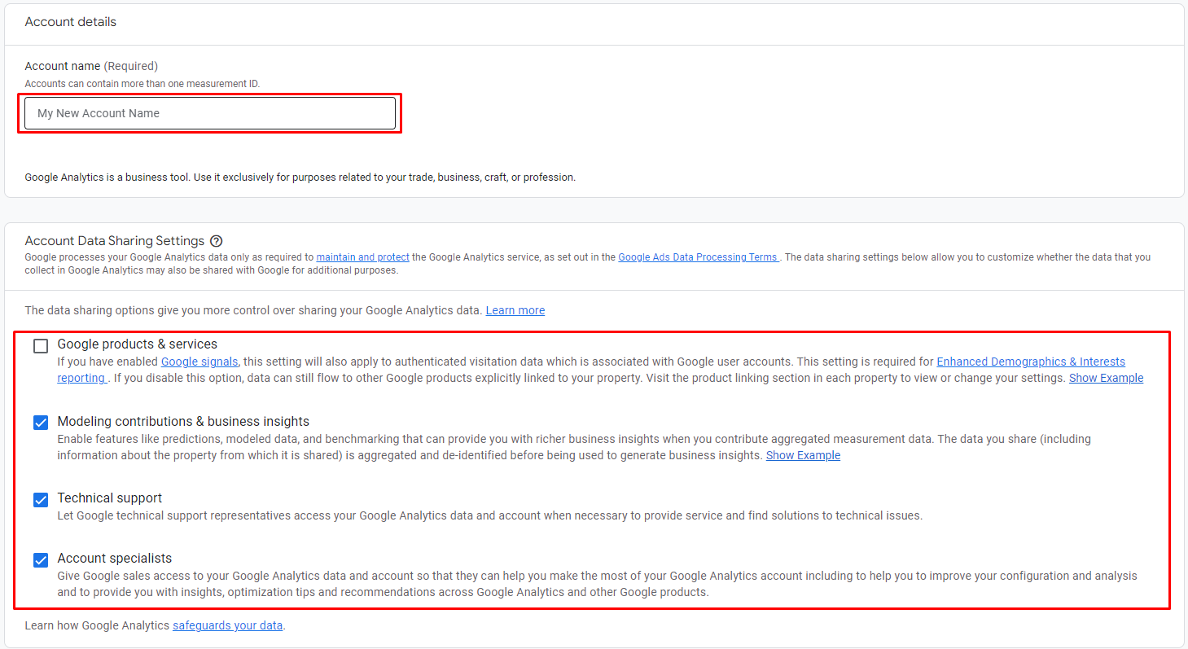The image size is (1188, 649).
Task: Open the Google signals link
Action: point(199,362)
